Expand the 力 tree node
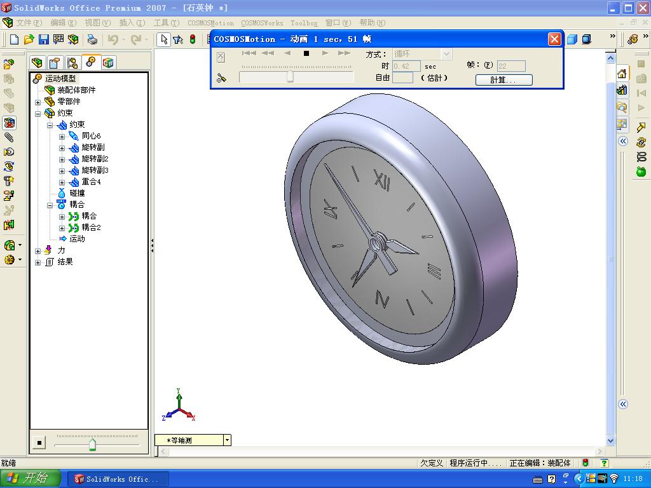Image resolution: width=651 pixels, height=488 pixels. click(x=38, y=250)
